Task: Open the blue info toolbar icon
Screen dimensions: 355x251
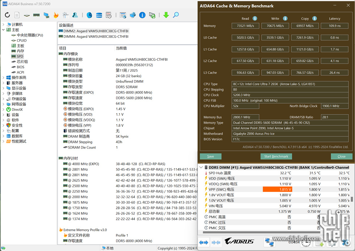Action: point(142,15)
